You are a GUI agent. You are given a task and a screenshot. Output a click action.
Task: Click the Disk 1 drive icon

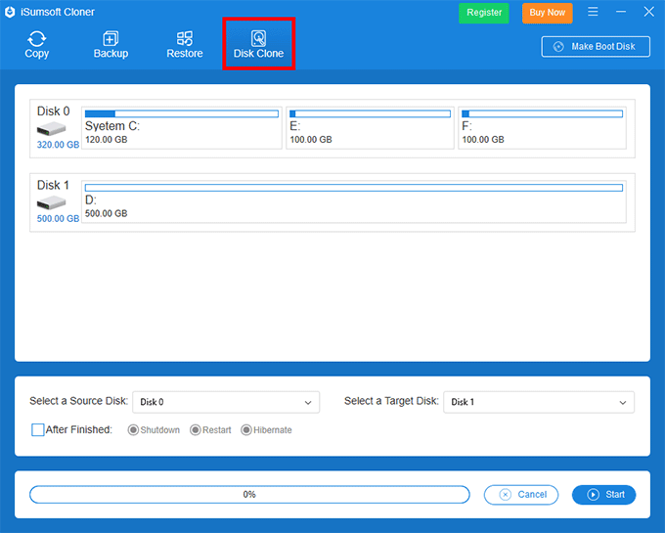point(51,202)
